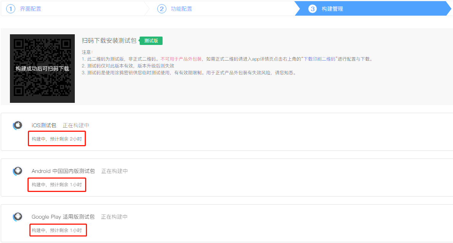Image resolution: width=453 pixels, height=243 pixels.
Task: Click note 3 about 涂鸦密钥 expiry
Action: tap(189, 73)
